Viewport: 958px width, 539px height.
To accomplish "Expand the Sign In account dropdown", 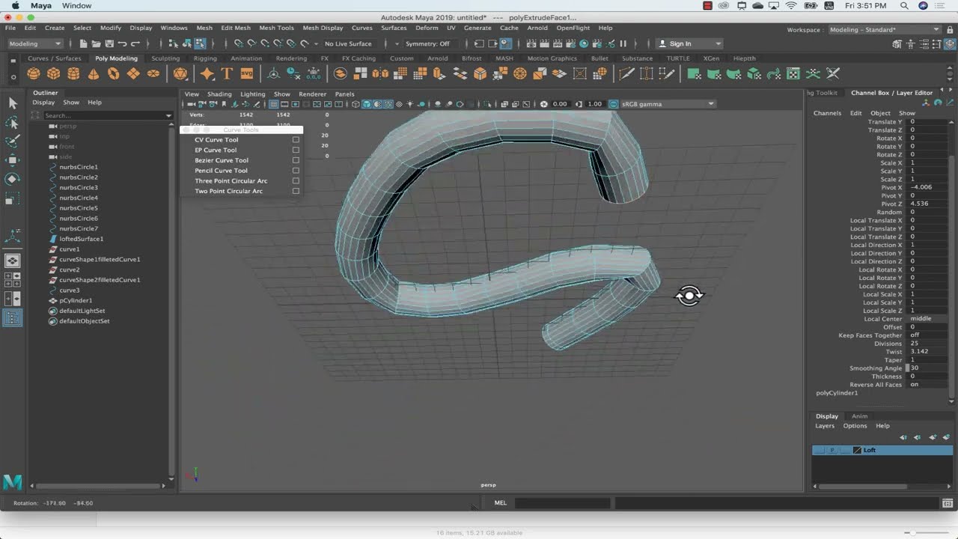I will point(689,44).
